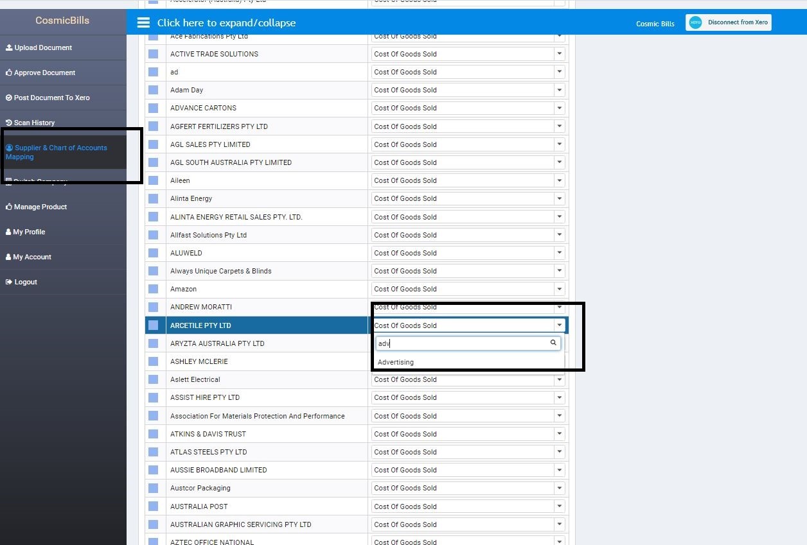Click the hamburger expand/collapse menu icon

[143, 22]
